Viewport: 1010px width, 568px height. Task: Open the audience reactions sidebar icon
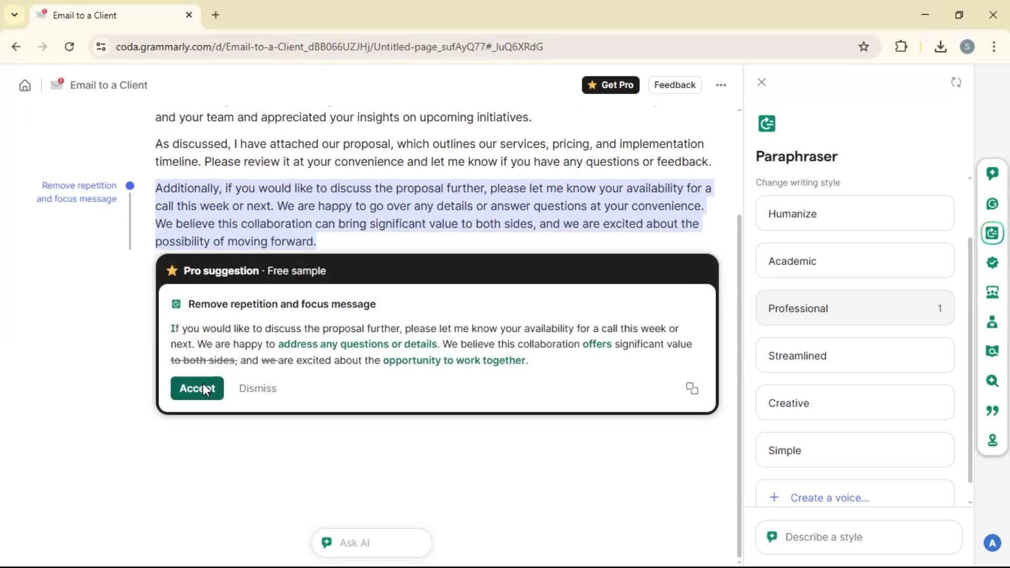pos(992,292)
